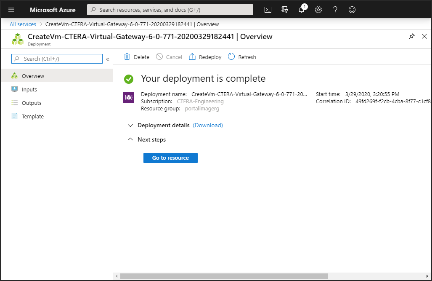Viewport: 432px width, 281px height.
Task: Close the deployment overview blade
Action: click(x=424, y=36)
